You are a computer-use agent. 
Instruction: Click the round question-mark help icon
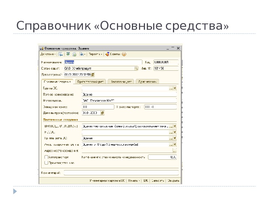coord(124,54)
